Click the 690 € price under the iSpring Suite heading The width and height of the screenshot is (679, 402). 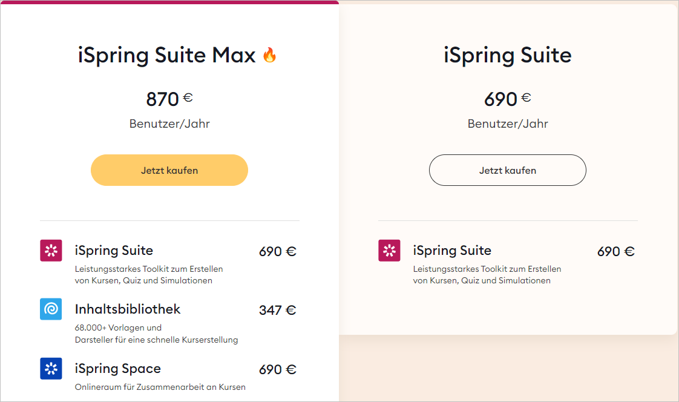tap(507, 99)
